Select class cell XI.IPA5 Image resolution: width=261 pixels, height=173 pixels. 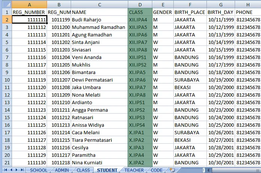click(x=140, y=72)
